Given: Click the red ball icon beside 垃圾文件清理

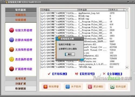Looking at the screenshot, I should pyautogui.click(x=12, y=30).
